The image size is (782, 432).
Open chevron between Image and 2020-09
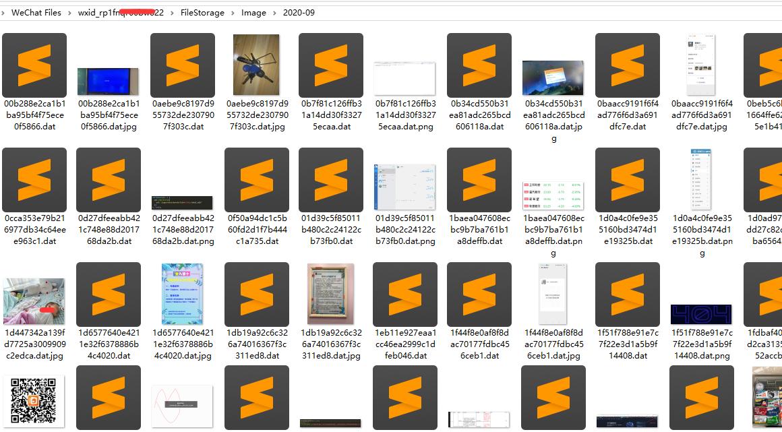click(274, 13)
